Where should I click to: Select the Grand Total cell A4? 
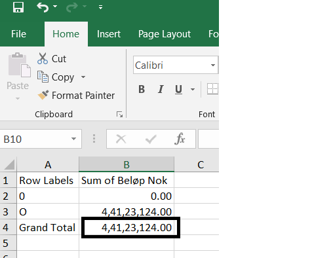[x=48, y=227]
